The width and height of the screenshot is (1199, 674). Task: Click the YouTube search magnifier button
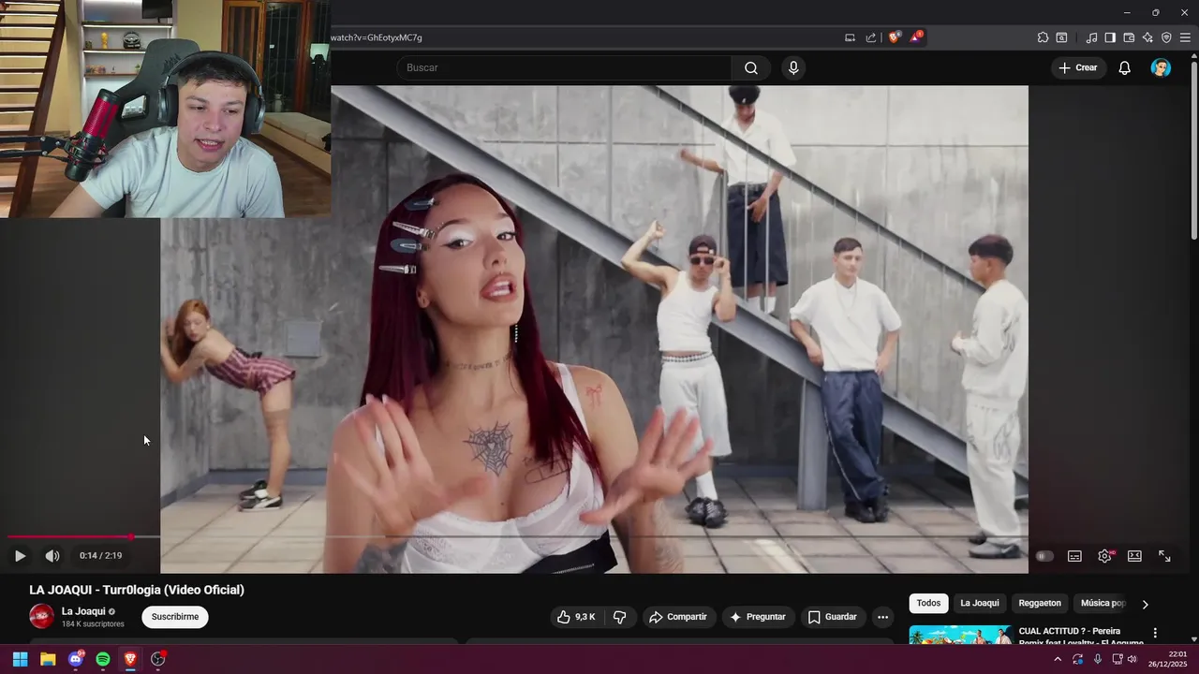[751, 67]
